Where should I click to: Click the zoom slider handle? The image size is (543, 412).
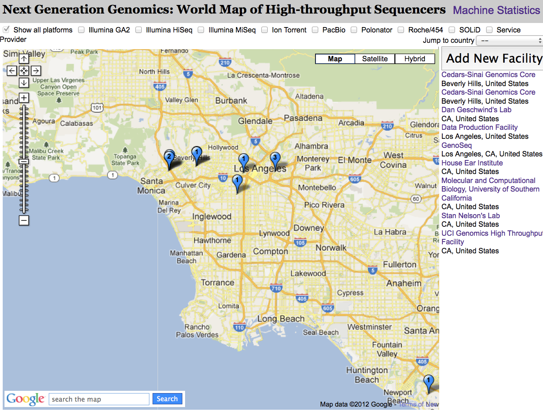24,161
